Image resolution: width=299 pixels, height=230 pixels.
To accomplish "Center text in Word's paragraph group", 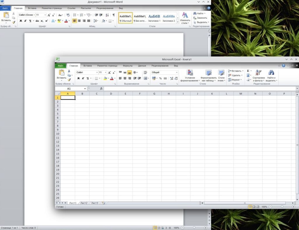I will 79,21.
